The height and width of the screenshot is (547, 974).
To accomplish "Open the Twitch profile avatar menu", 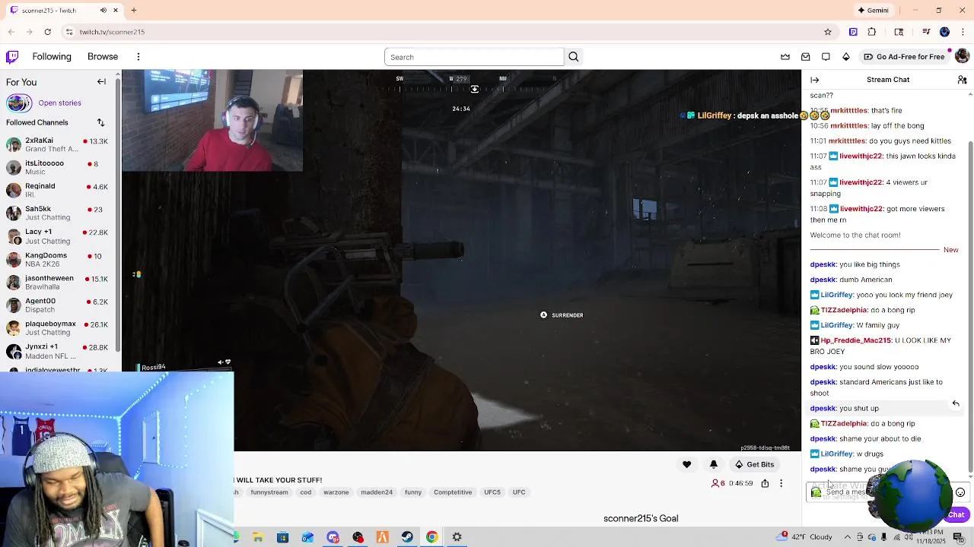I will [x=962, y=57].
